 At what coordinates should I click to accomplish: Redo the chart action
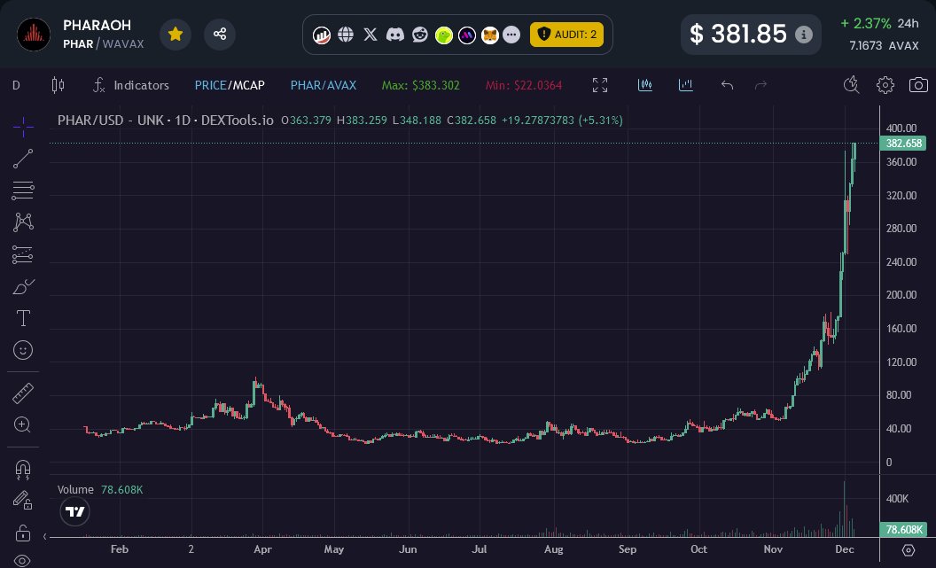(760, 85)
